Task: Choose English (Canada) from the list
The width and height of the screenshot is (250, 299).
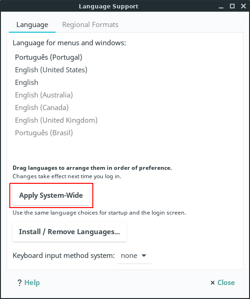Action: [42, 108]
